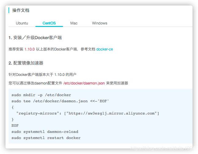The height and width of the screenshot is (154, 198).
Task: Click heading 1. 安装／升级Docker客户端
Action: click(x=35, y=38)
